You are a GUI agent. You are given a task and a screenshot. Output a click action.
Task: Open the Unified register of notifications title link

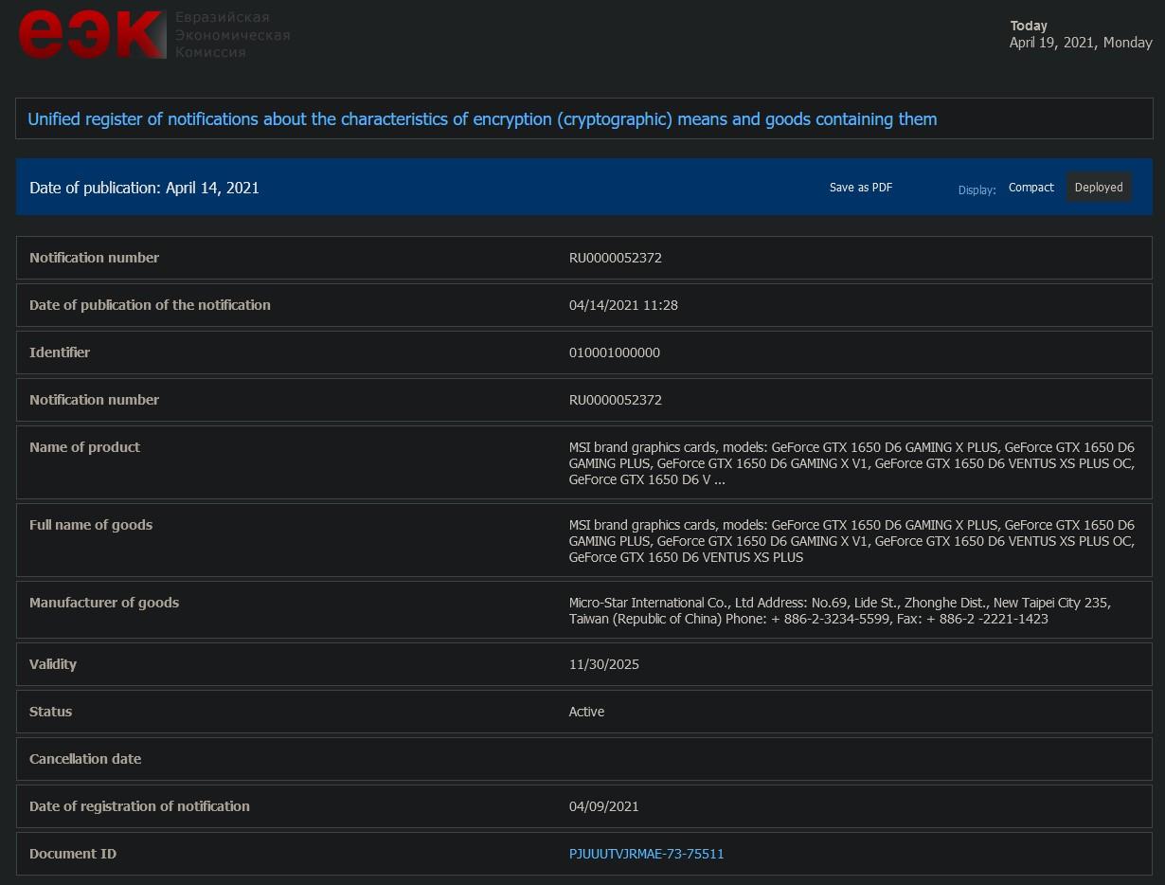click(482, 119)
